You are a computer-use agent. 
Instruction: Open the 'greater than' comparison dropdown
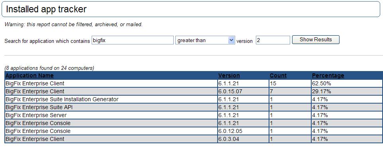[x=205, y=40]
